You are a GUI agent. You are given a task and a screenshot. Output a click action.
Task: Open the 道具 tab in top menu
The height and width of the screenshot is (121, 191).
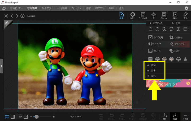click(121, 8)
